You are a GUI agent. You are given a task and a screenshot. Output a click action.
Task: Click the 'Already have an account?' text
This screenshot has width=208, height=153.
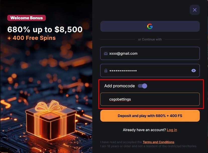[x=144, y=130]
